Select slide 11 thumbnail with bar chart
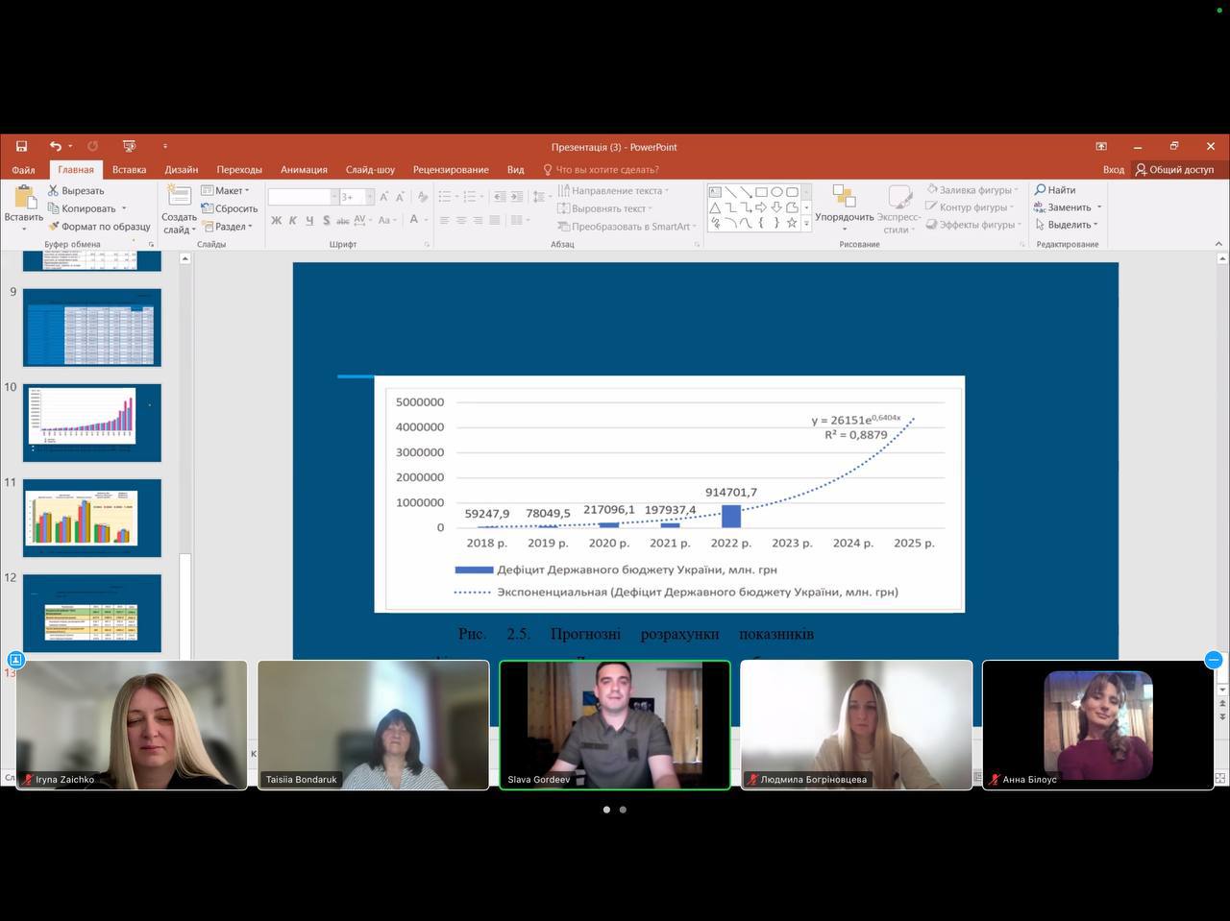Image resolution: width=1230 pixels, height=921 pixels. tap(92, 518)
